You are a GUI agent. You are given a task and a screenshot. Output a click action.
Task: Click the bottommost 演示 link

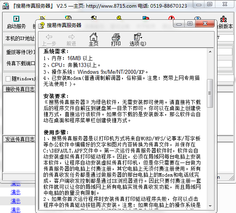click(x=15, y=210)
